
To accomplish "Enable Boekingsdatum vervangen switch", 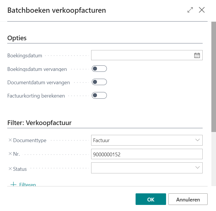I will click(99, 69).
